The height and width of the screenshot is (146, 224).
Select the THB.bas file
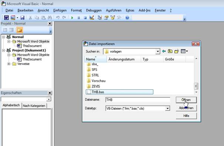[x=120, y=92]
